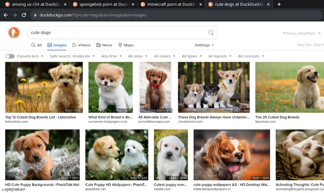Toggle the Canada (en) region switch
This screenshot has height=193, width=324.
[x=10, y=56]
